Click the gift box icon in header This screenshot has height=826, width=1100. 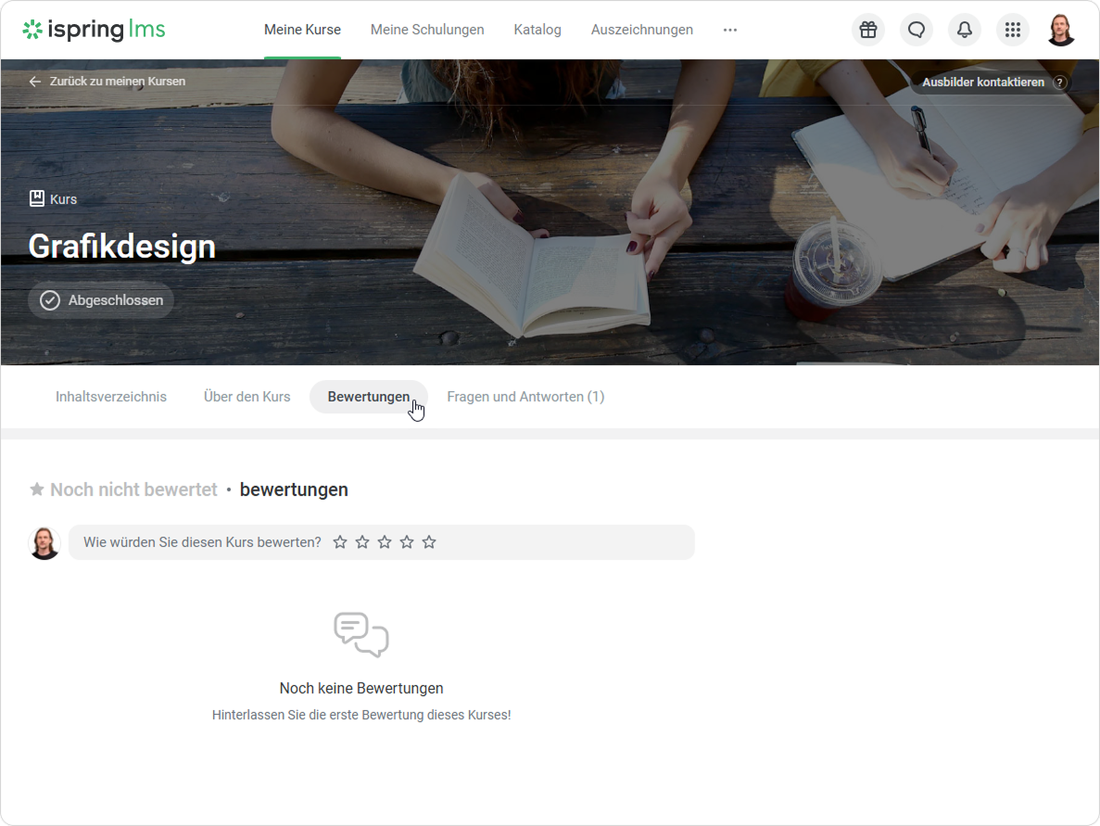pos(867,30)
